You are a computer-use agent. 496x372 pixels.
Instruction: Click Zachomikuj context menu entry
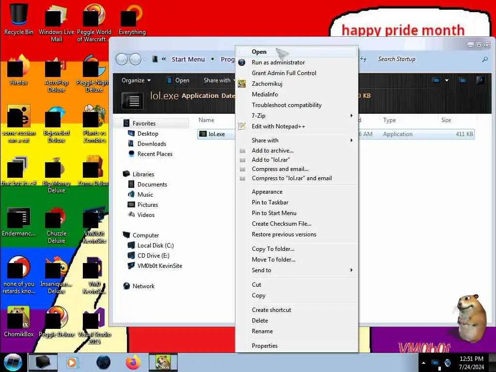pyautogui.click(x=297, y=84)
